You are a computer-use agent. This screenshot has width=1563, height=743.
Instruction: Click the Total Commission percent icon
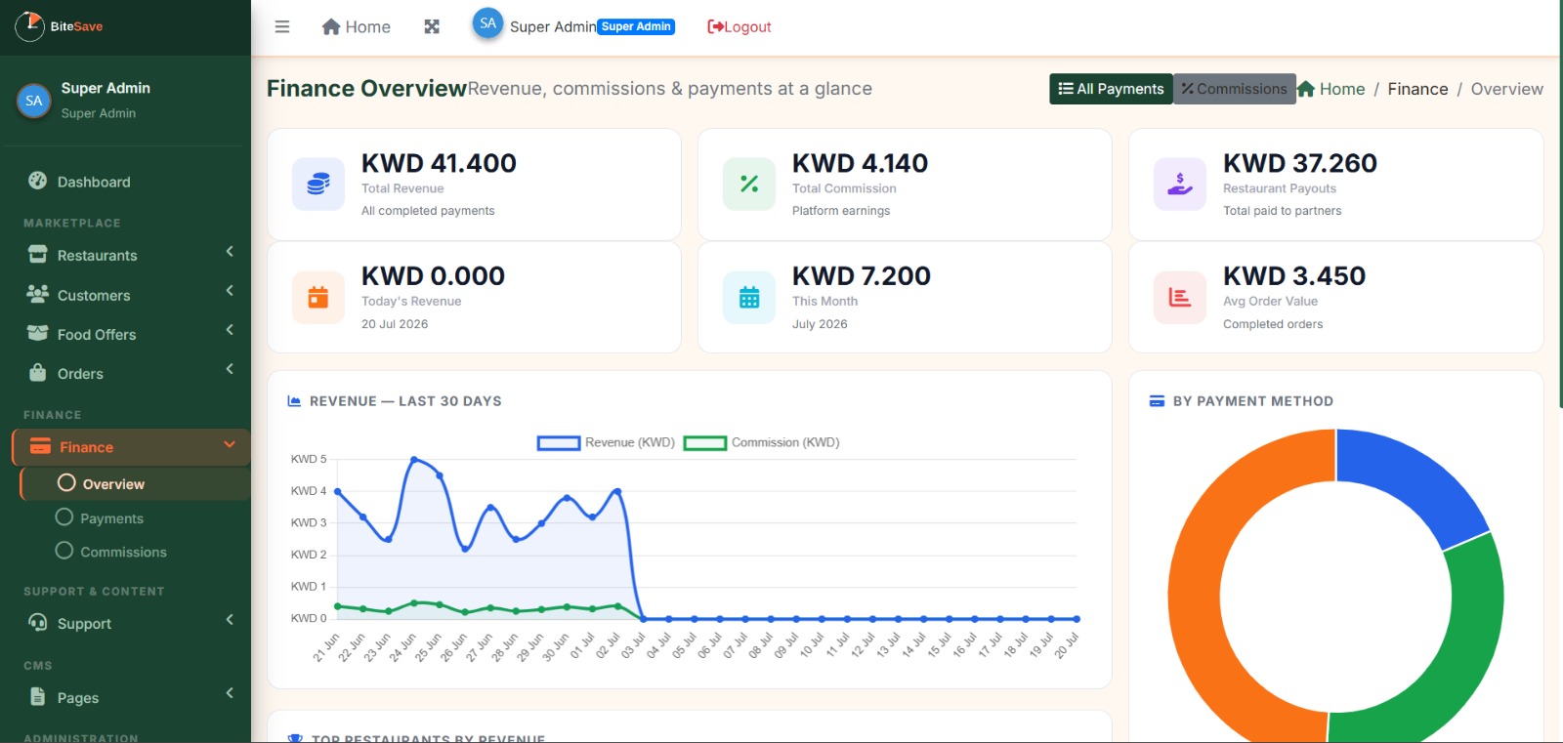(749, 184)
